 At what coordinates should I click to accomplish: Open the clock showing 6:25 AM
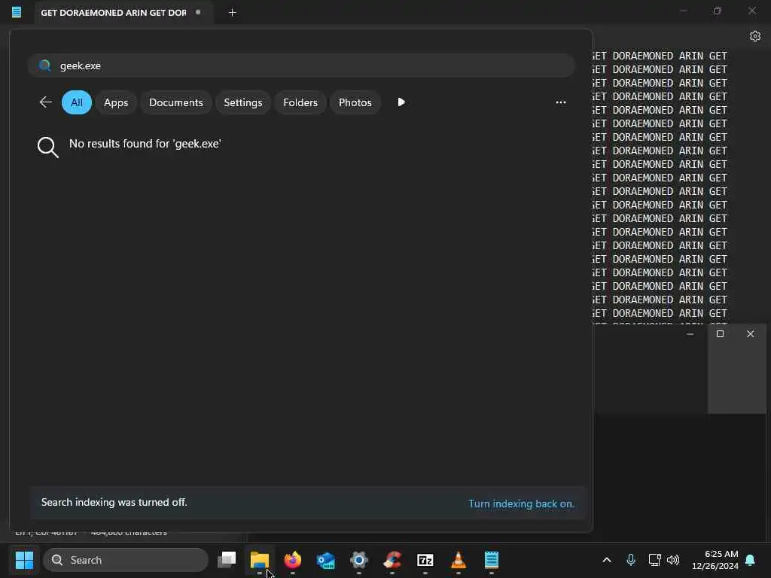715,560
